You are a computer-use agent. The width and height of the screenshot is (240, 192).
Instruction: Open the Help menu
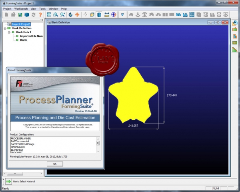tap(64, 9)
